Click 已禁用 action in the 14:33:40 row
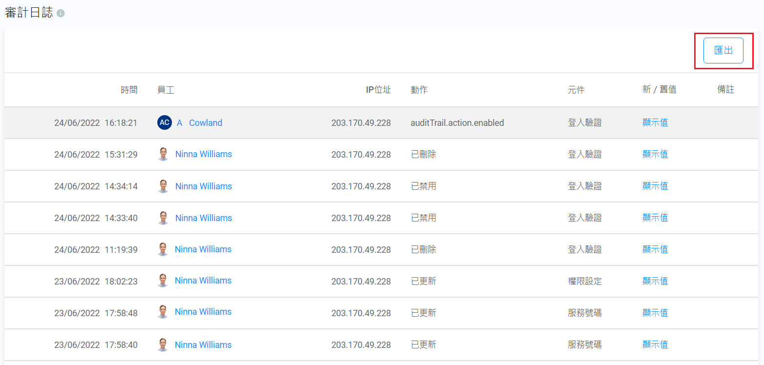This screenshot has width=764, height=365. tap(424, 218)
